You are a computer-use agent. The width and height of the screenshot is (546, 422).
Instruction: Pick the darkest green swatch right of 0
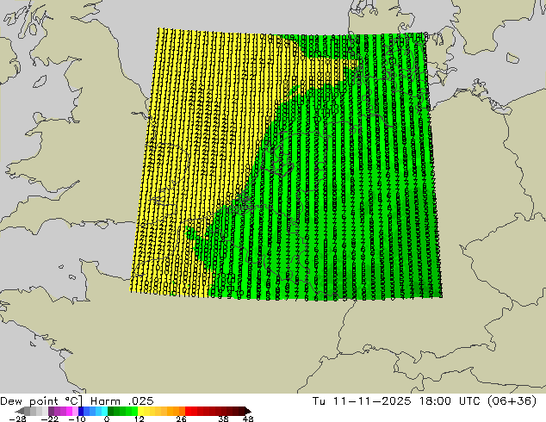110,411
